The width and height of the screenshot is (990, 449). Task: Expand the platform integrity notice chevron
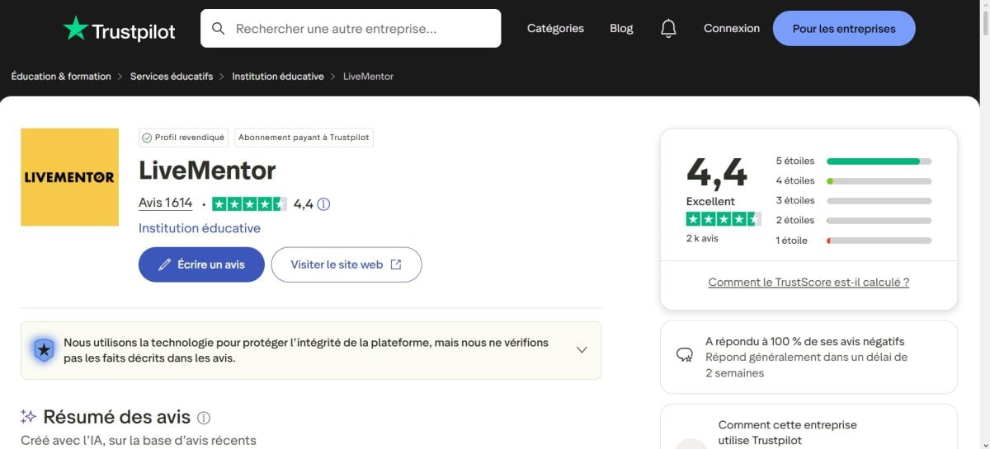coord(582,350)
